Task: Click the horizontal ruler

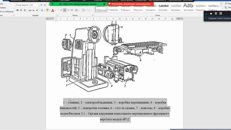Action: pyautogui.click(x=114, y=19)
